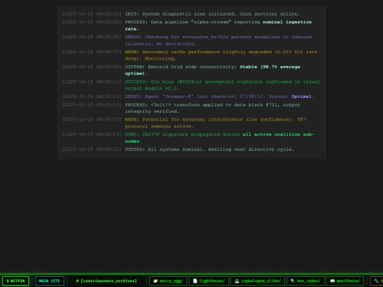Click the wrench icon at the bar's edge

click(x=376, y=281)
